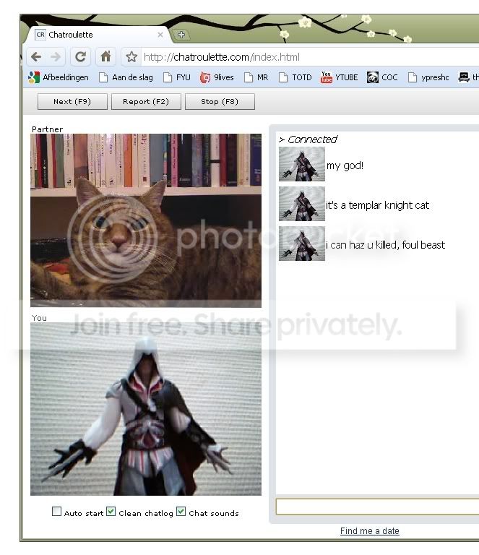Viewport: 479px width, 555px height.
Task: Click avatar beside 'i can haz u killed'
Action: pyautogui.click(x=302, y=244)
